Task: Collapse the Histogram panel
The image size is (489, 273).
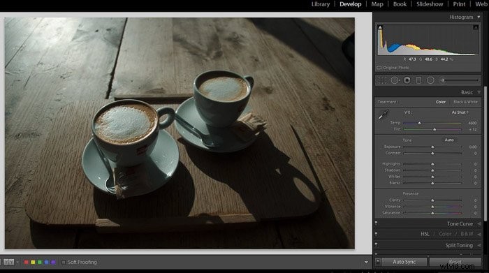Action: (479, 17)
